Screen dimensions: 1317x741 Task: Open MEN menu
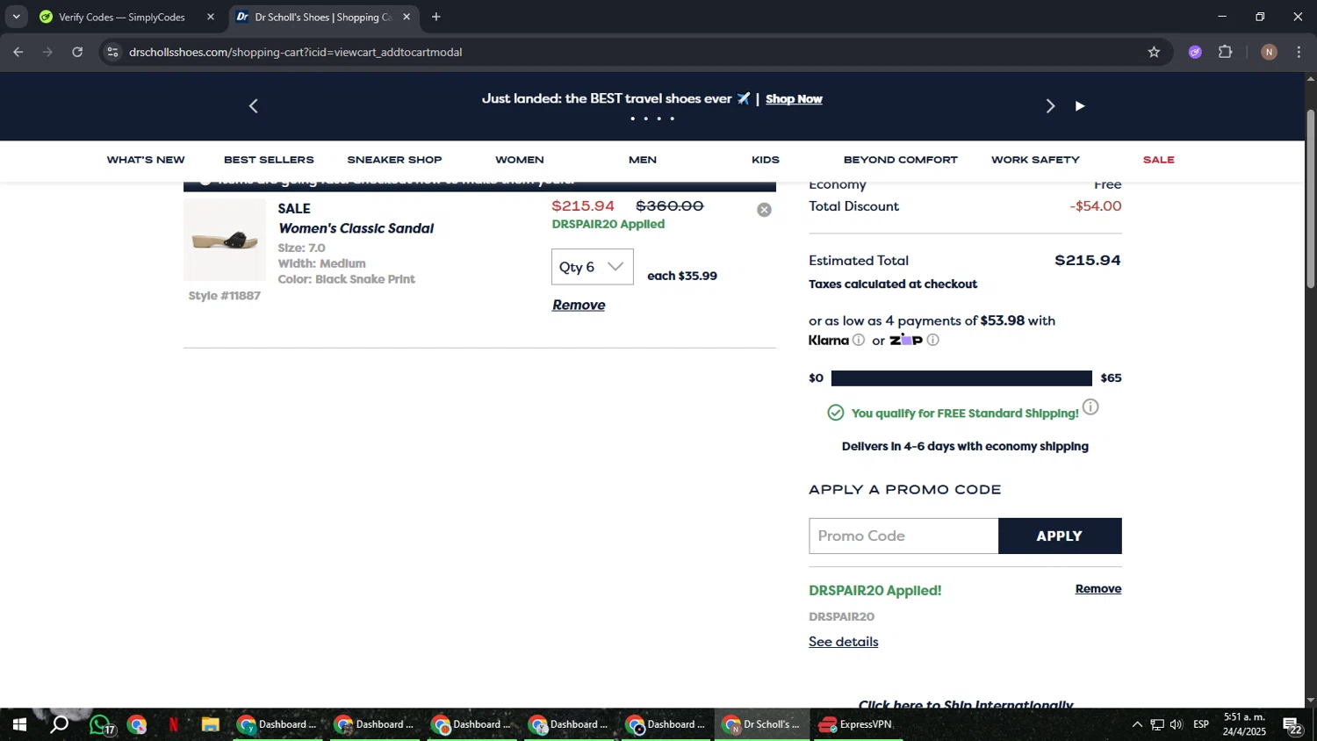(643, 160)
